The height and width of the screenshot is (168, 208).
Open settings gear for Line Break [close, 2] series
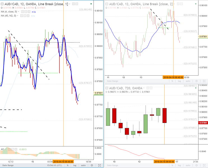[181, 4]
